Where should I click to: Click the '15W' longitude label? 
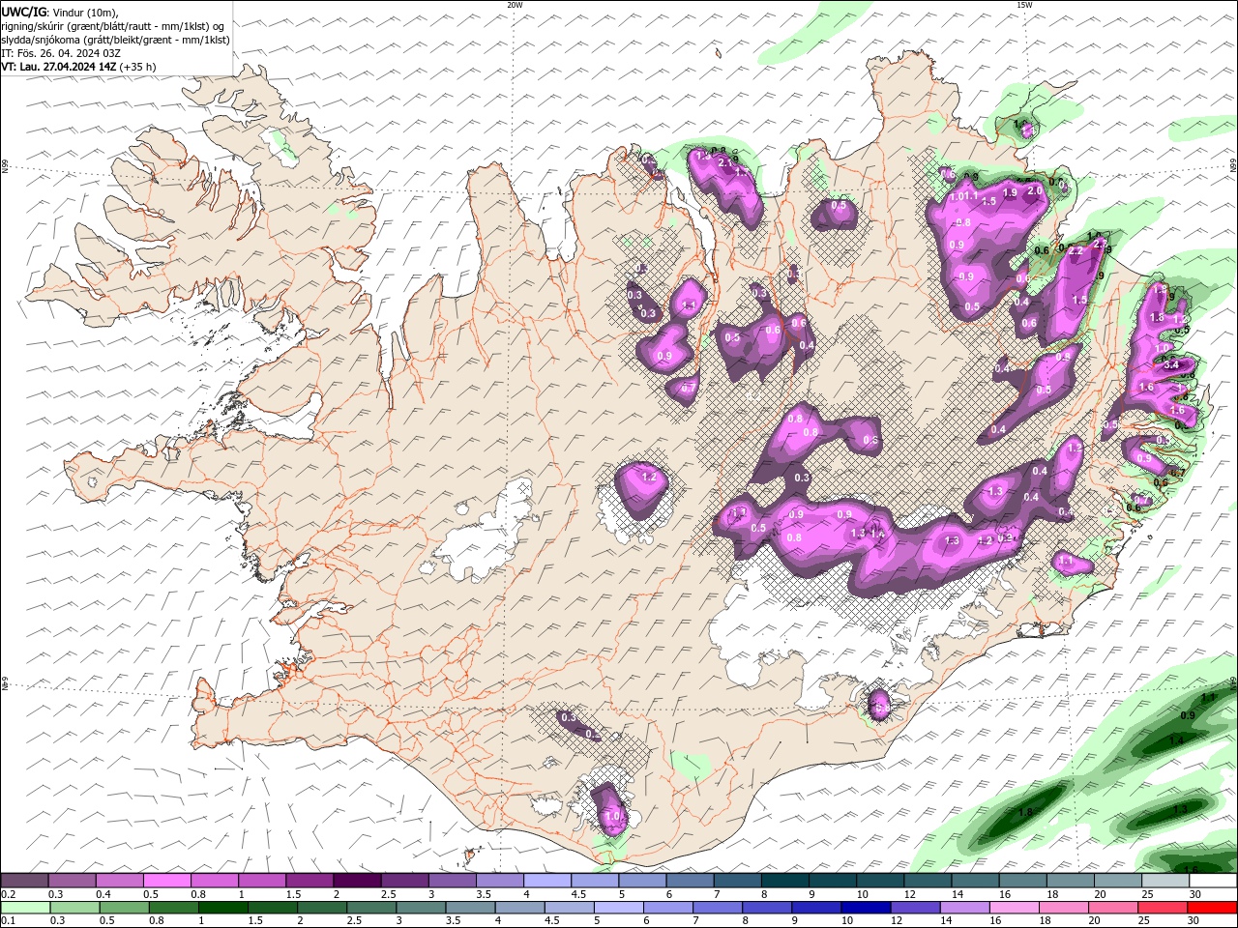coord(1024,5)
